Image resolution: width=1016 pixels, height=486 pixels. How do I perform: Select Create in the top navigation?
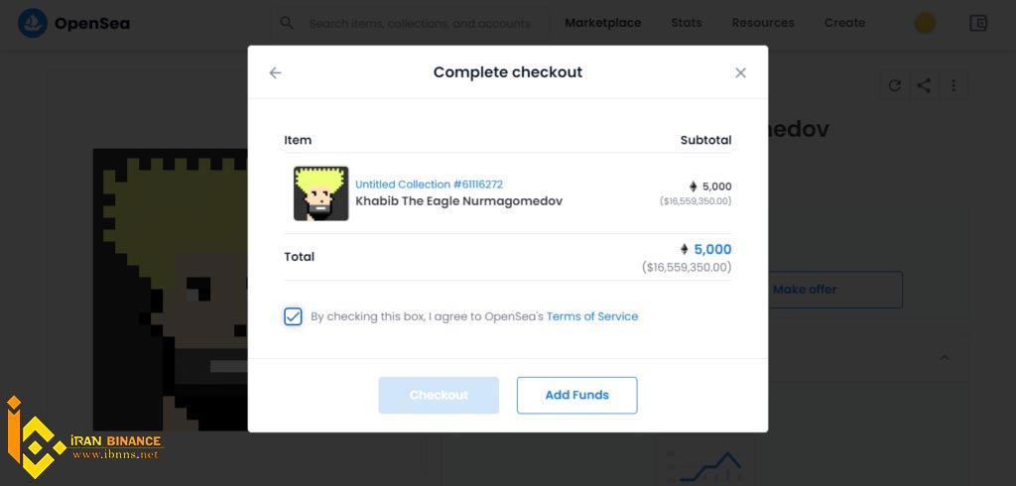[844, 24]
